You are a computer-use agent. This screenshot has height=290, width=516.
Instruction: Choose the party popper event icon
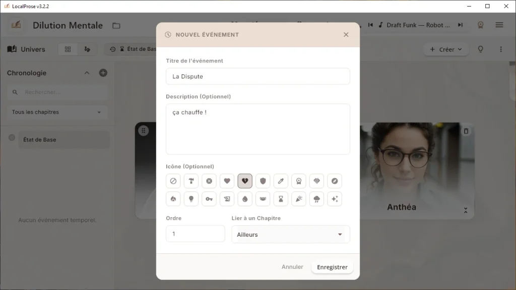(299, 199)
